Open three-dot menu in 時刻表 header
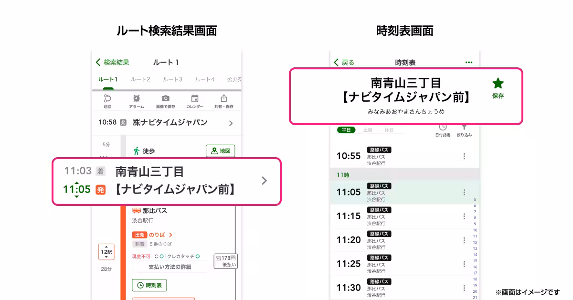 click(x=469, y=63)
